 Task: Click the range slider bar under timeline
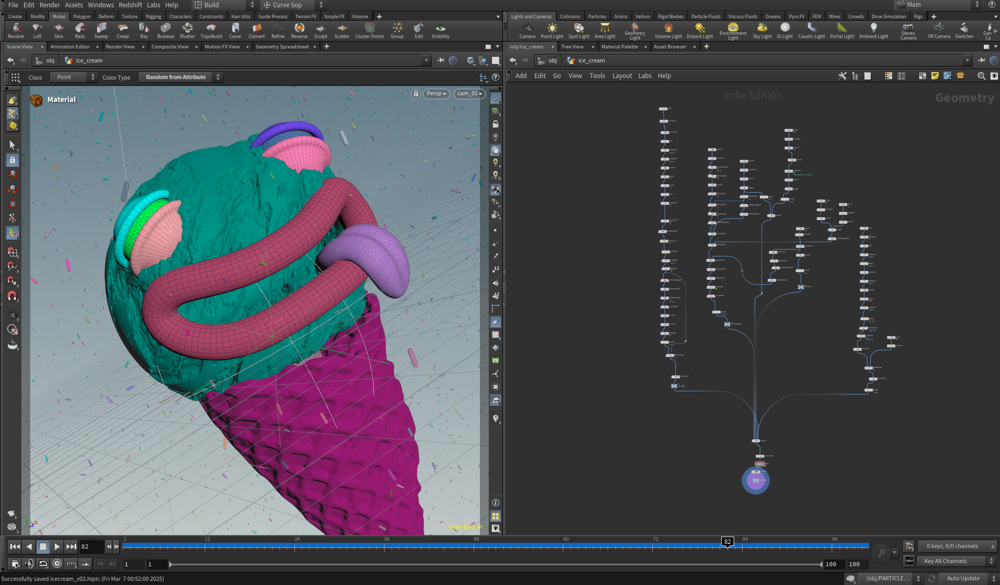pyautogui.click(x=496, y=564)
